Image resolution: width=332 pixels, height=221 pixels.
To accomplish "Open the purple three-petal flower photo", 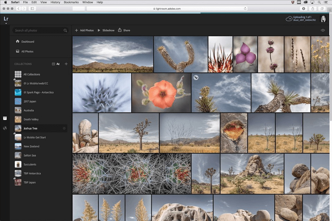I will [245, 54].
